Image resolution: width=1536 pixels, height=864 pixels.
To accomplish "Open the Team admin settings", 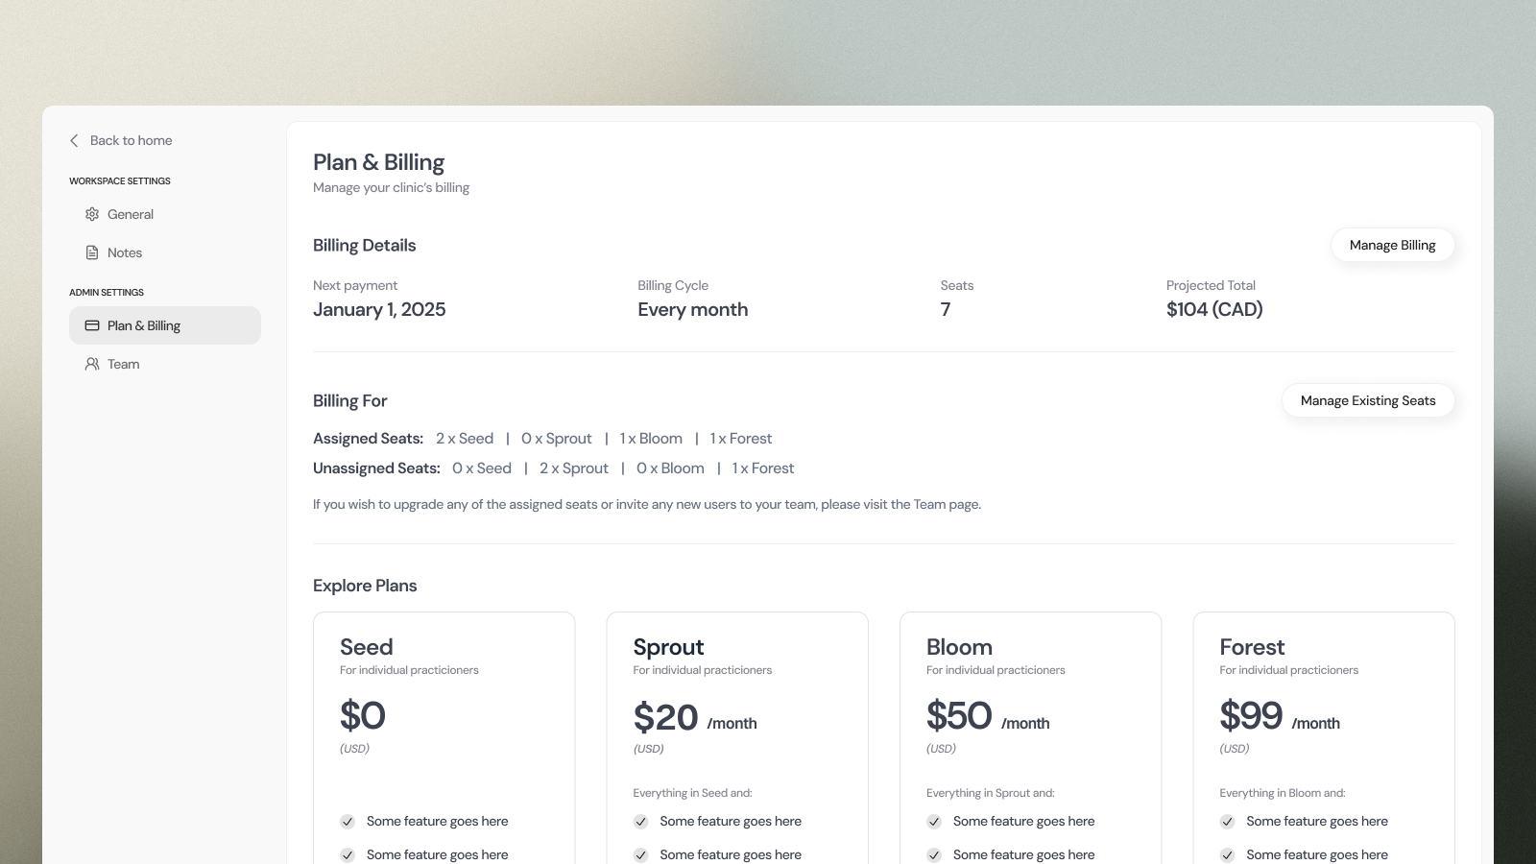I will tap(124, 364).
